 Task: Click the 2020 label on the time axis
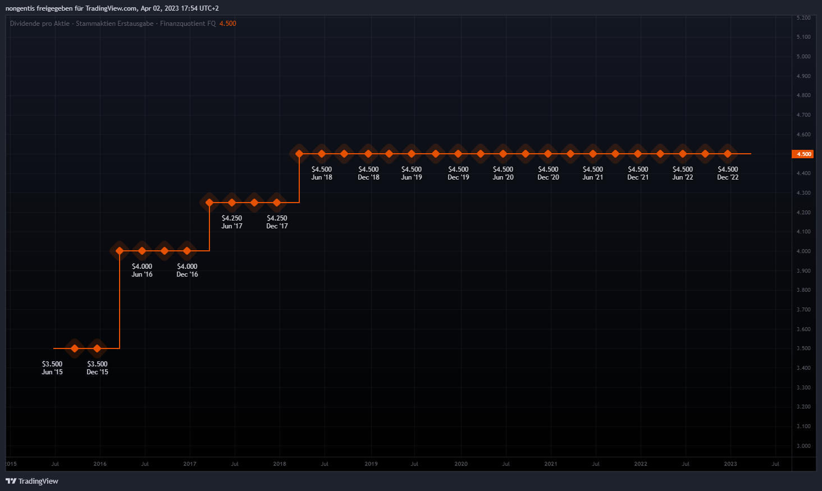coord(461,464)
